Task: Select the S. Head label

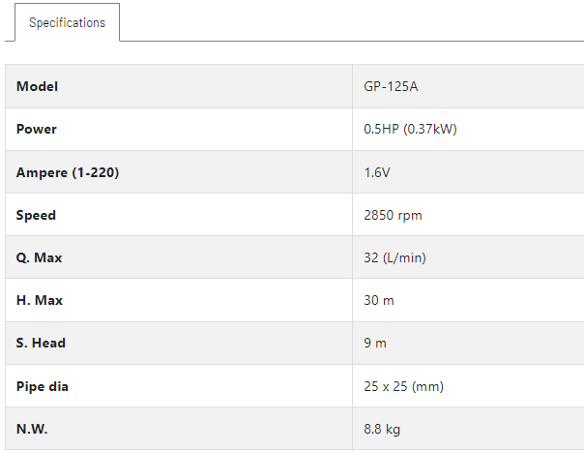Action: click(41, 343)
